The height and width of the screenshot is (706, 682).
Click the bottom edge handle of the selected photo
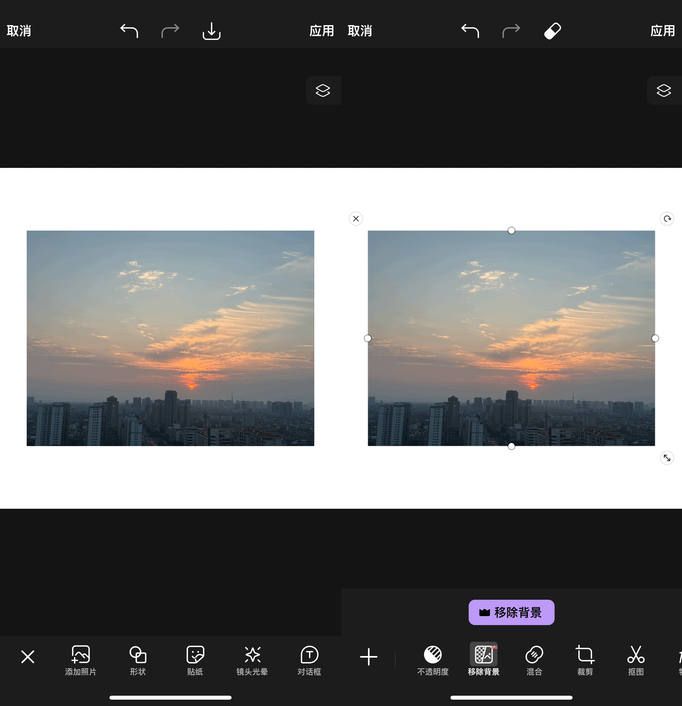click(x=511, y=446)
